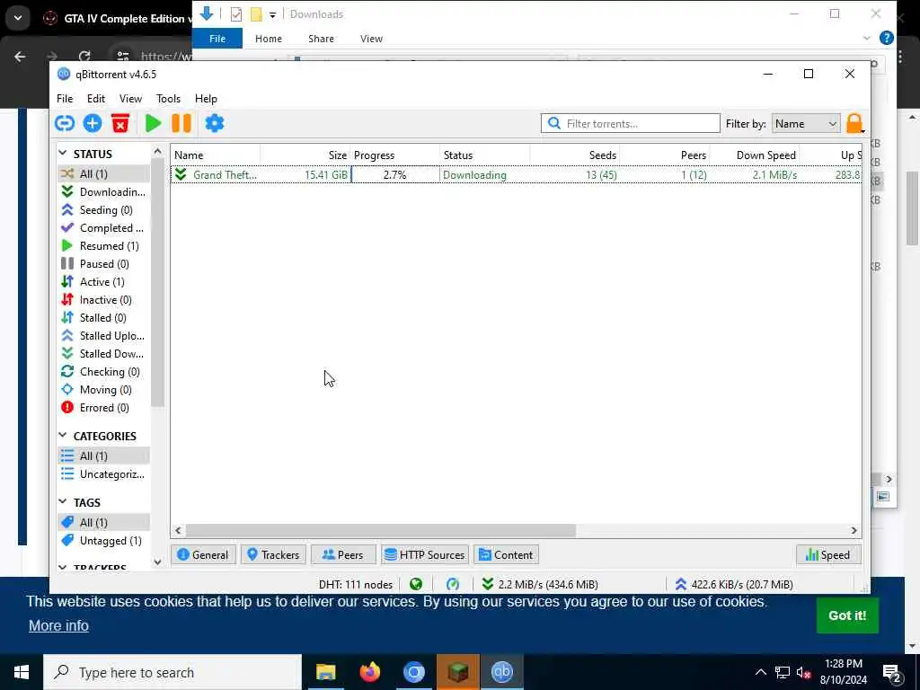Open Chrome tab search dropdown arrow
Image resolution: width=920 pixels, height=690 pixels.
18,18
